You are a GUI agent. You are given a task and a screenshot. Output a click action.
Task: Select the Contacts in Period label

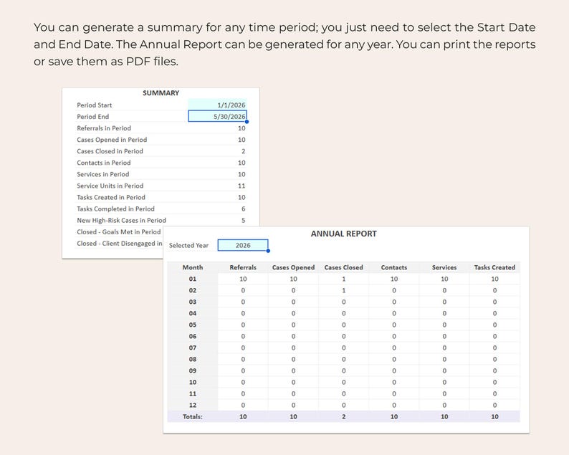(x=104, y=163)
